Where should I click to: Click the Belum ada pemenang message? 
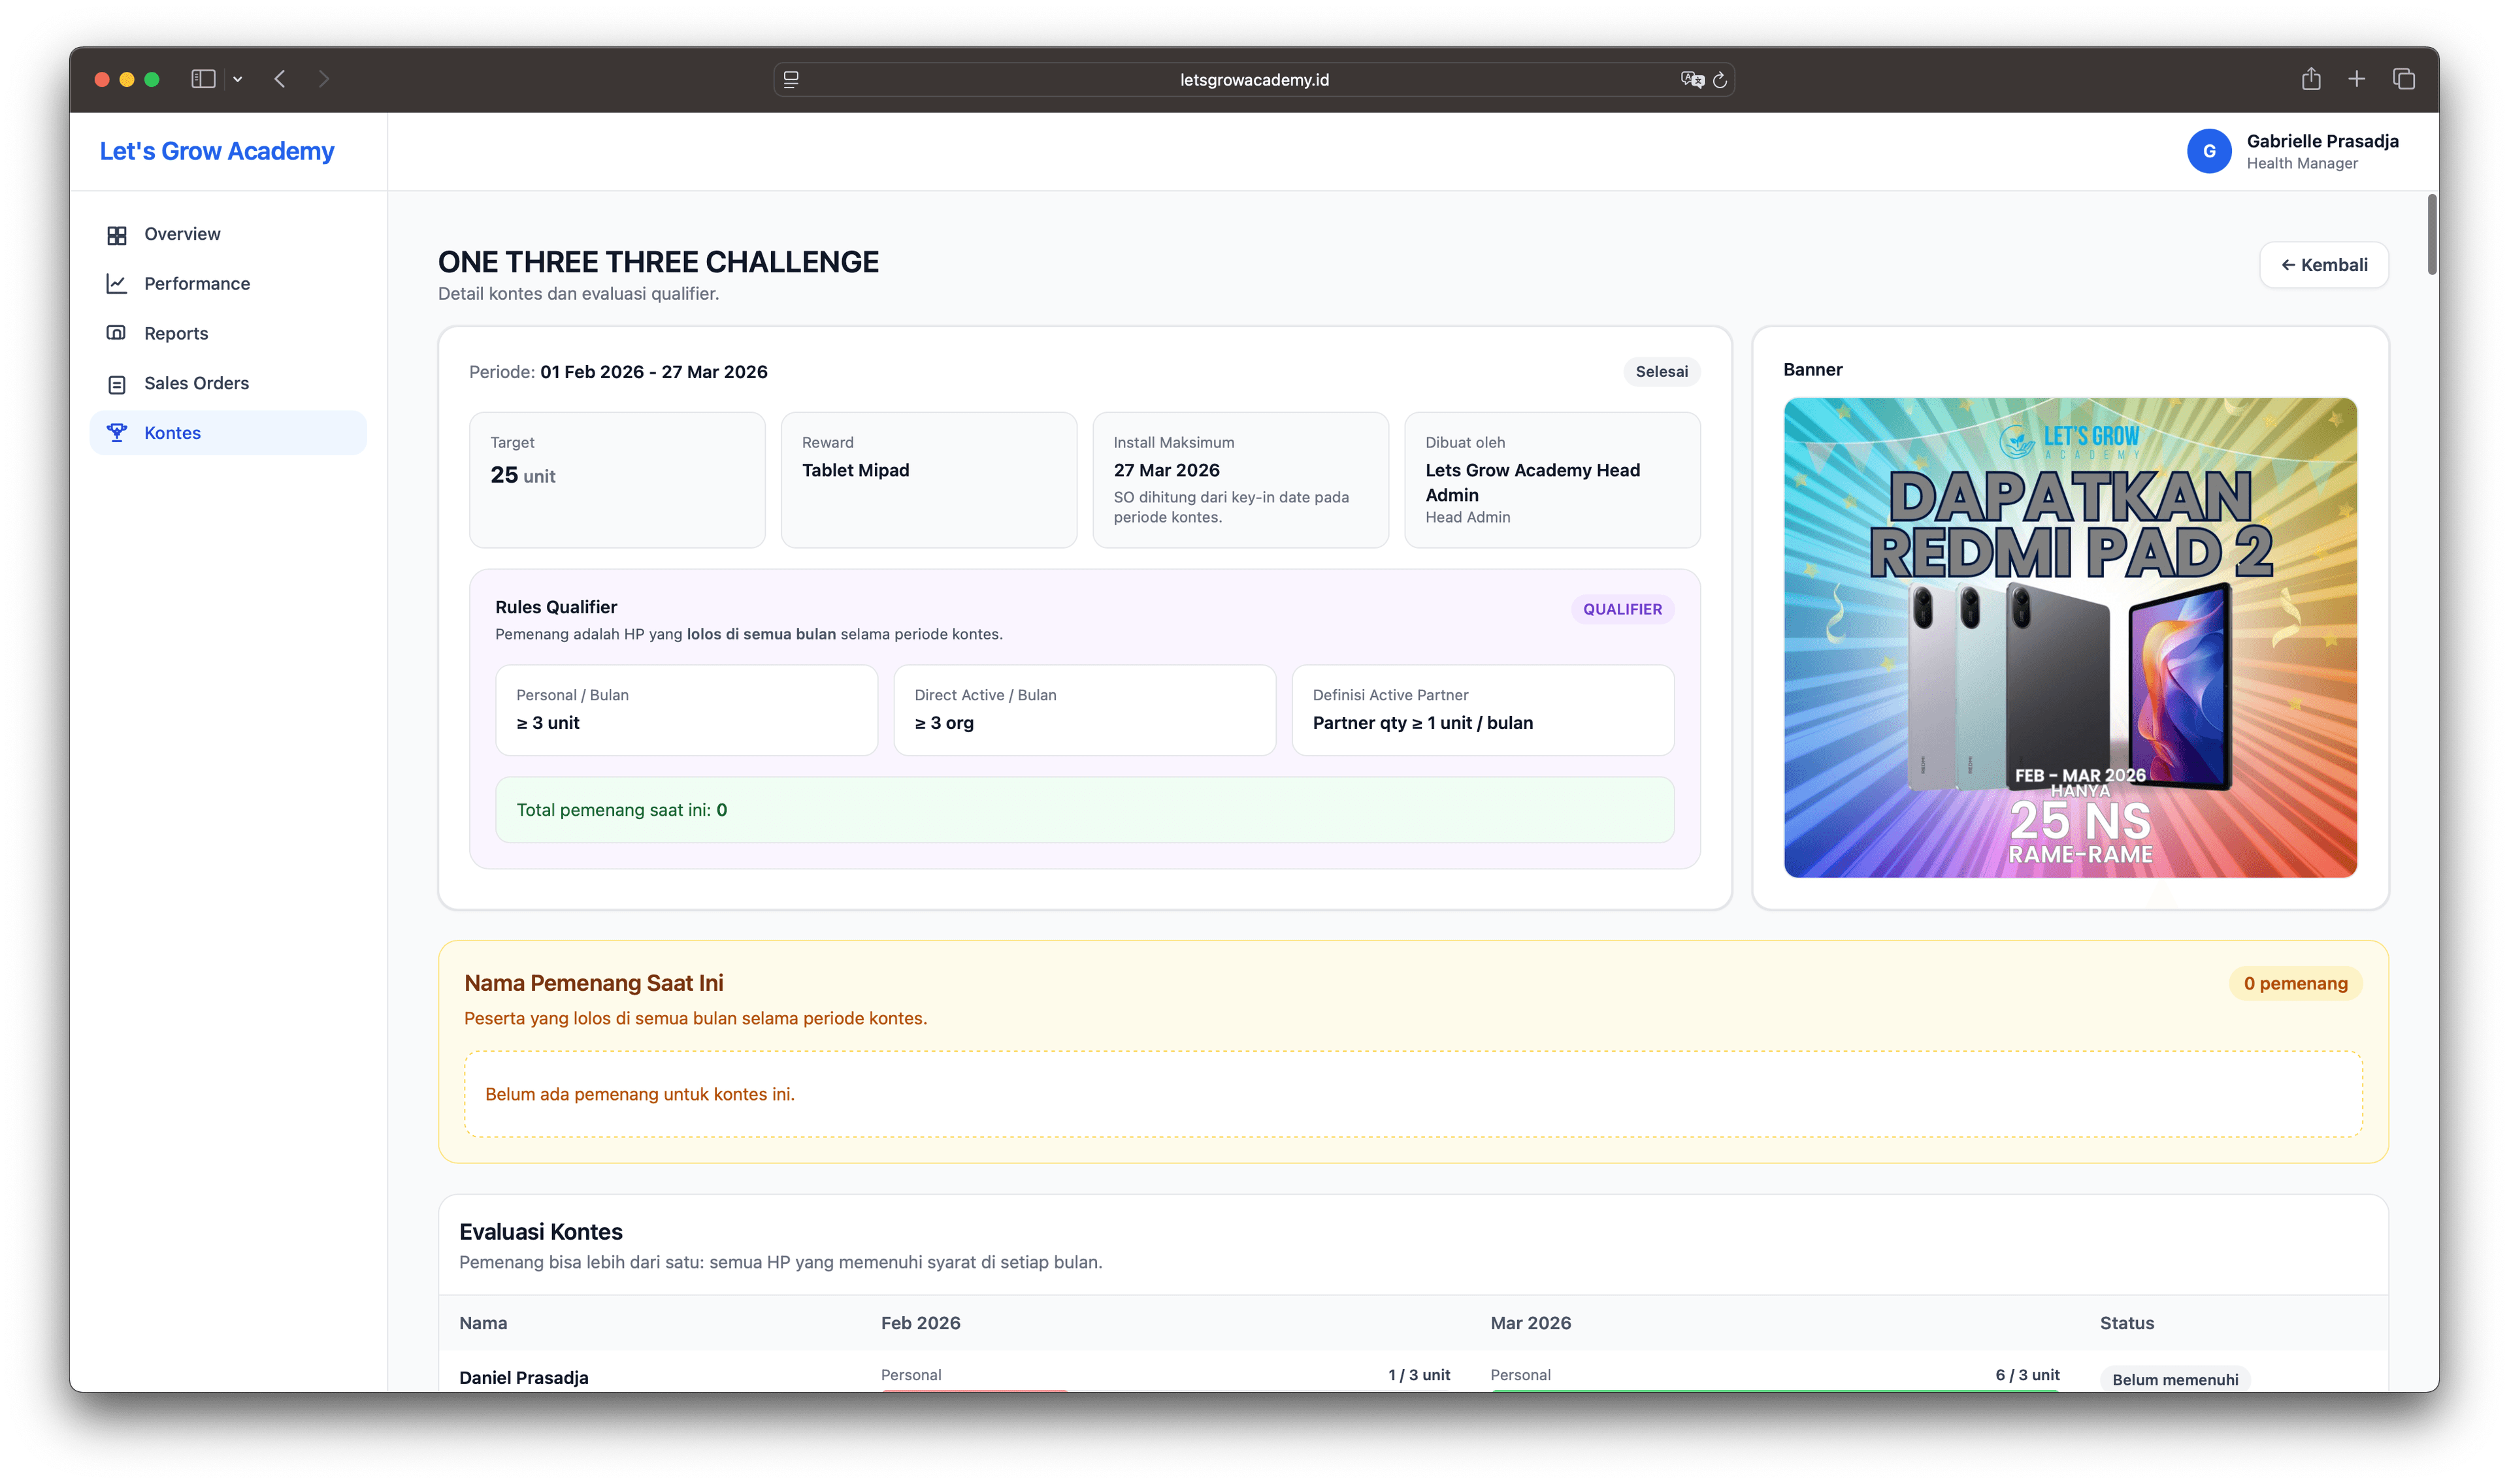640,1094
